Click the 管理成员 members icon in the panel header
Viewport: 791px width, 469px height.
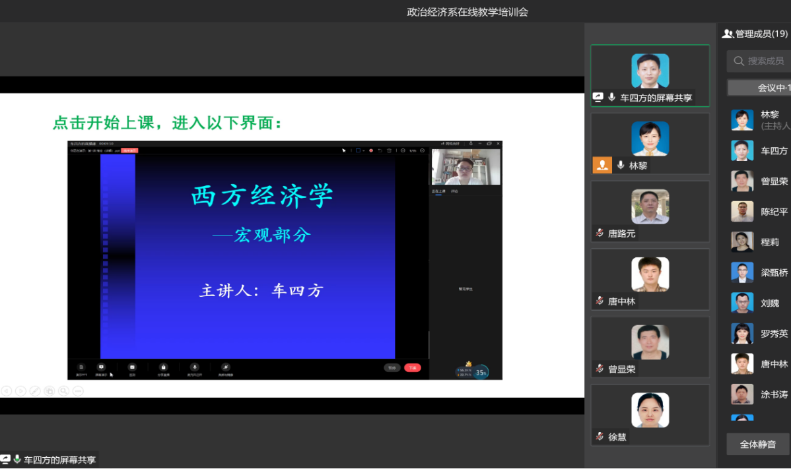(728, 34)
